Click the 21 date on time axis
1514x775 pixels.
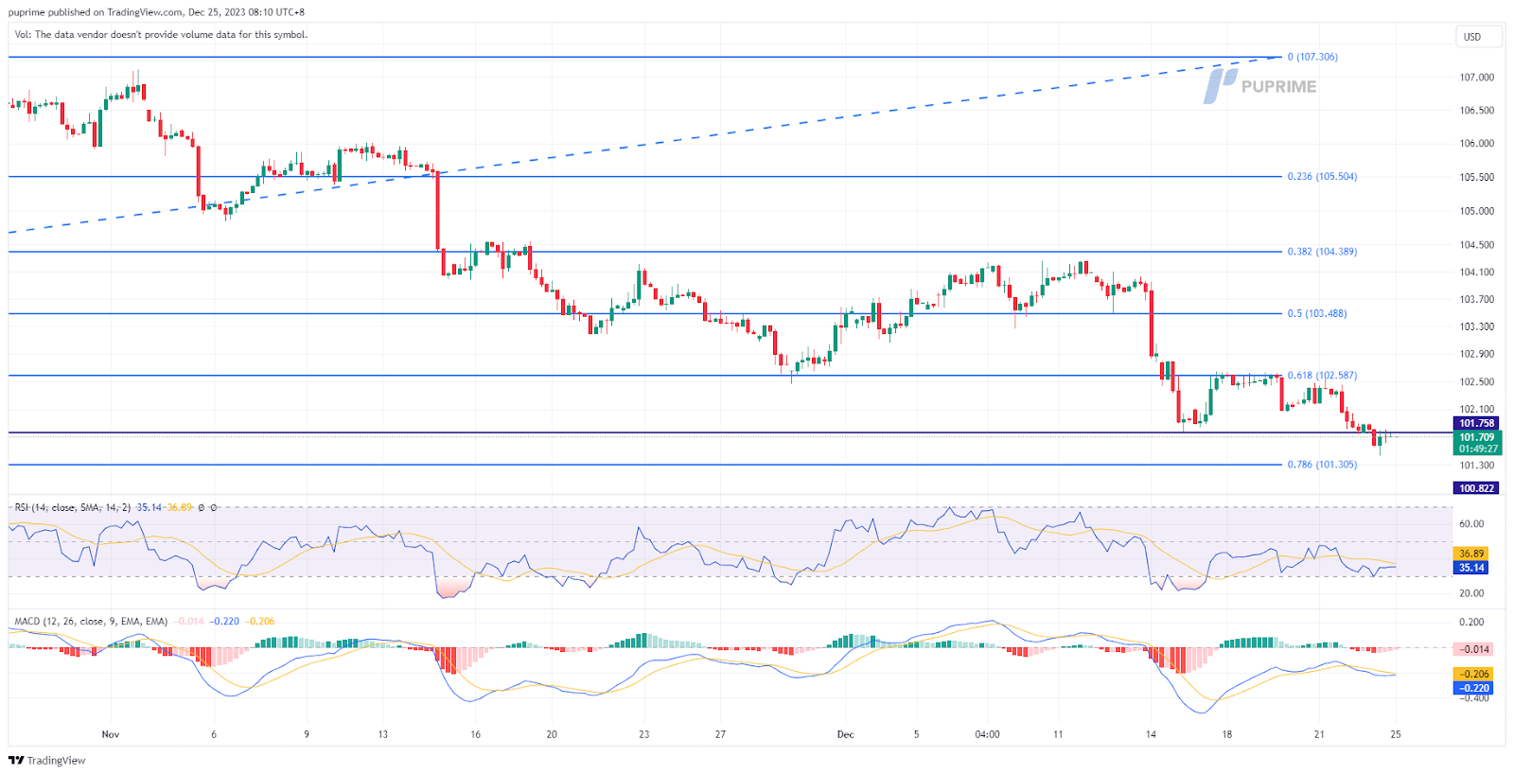1319,734
